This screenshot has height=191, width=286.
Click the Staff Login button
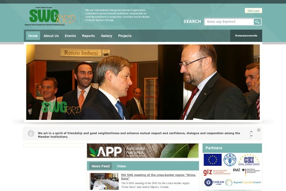254,11
